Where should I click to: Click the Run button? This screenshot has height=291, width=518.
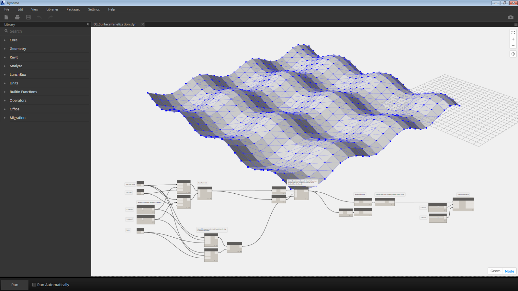[x=15, y=285]
